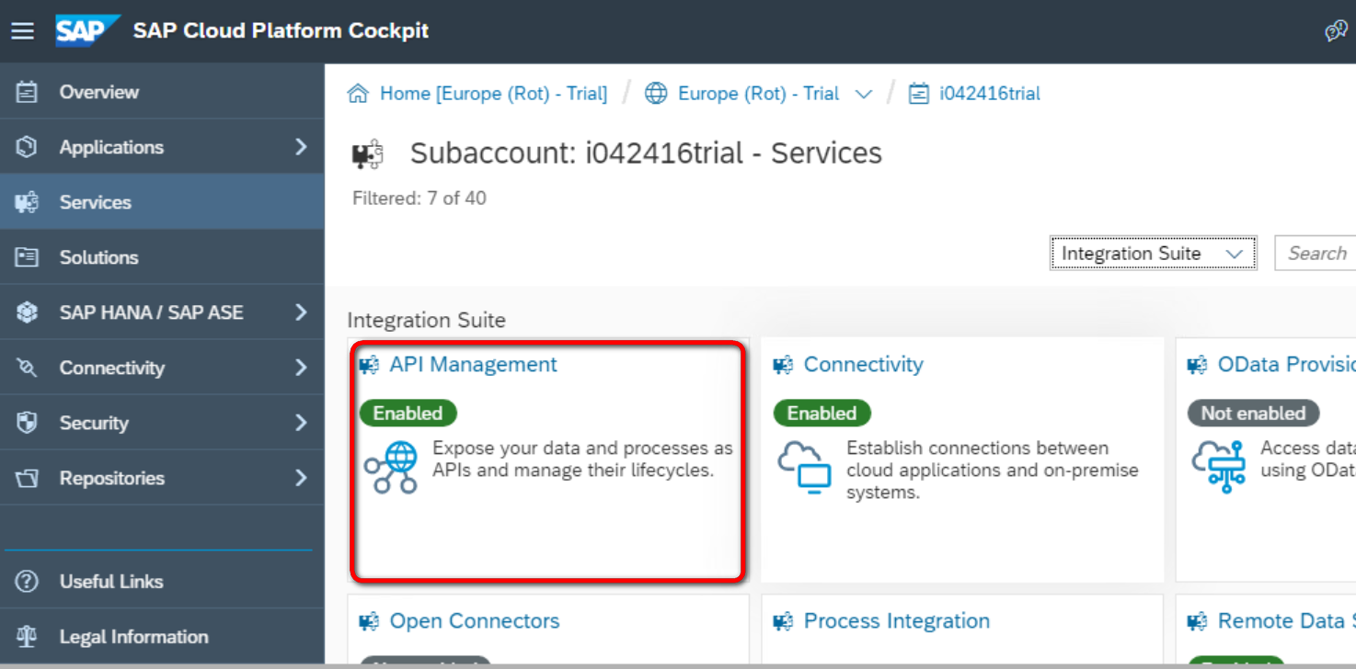
Task: Open the Process Integration service tile
Action: click(896, 621)
